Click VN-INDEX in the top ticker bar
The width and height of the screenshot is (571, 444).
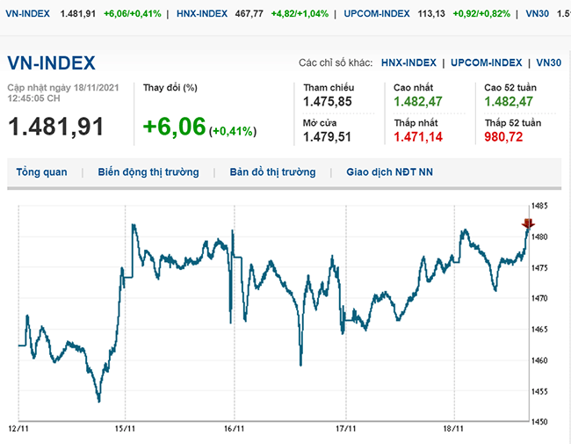click(x=27, y=14)
